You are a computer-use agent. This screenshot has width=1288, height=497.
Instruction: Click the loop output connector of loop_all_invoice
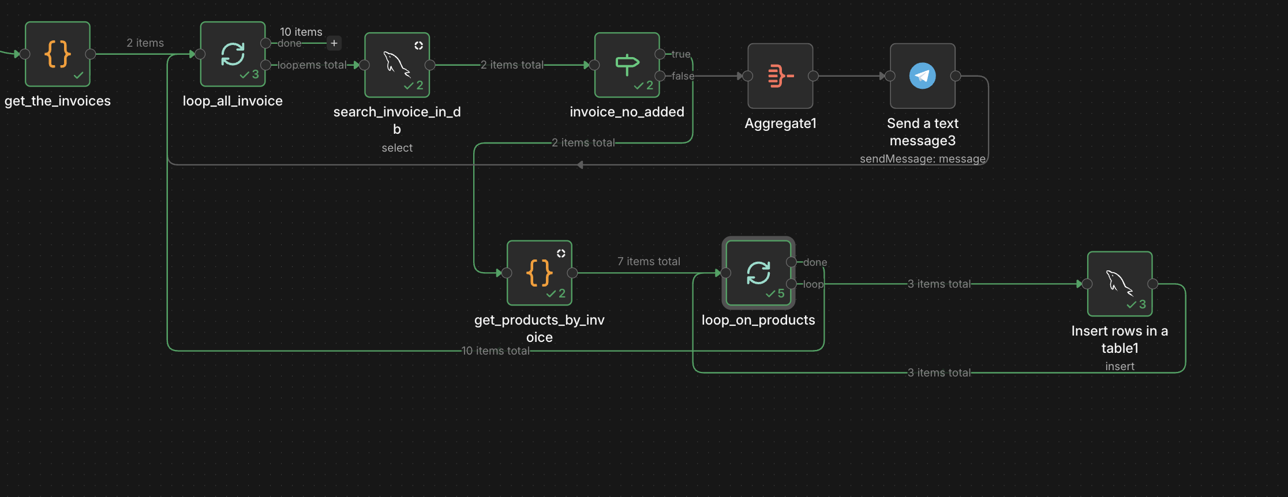[x=265, y=65]
